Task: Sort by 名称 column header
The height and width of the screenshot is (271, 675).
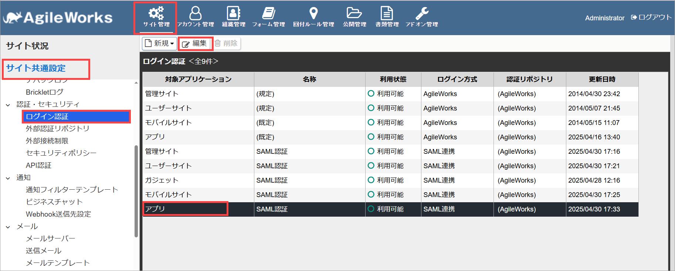Action: [310, 79]
